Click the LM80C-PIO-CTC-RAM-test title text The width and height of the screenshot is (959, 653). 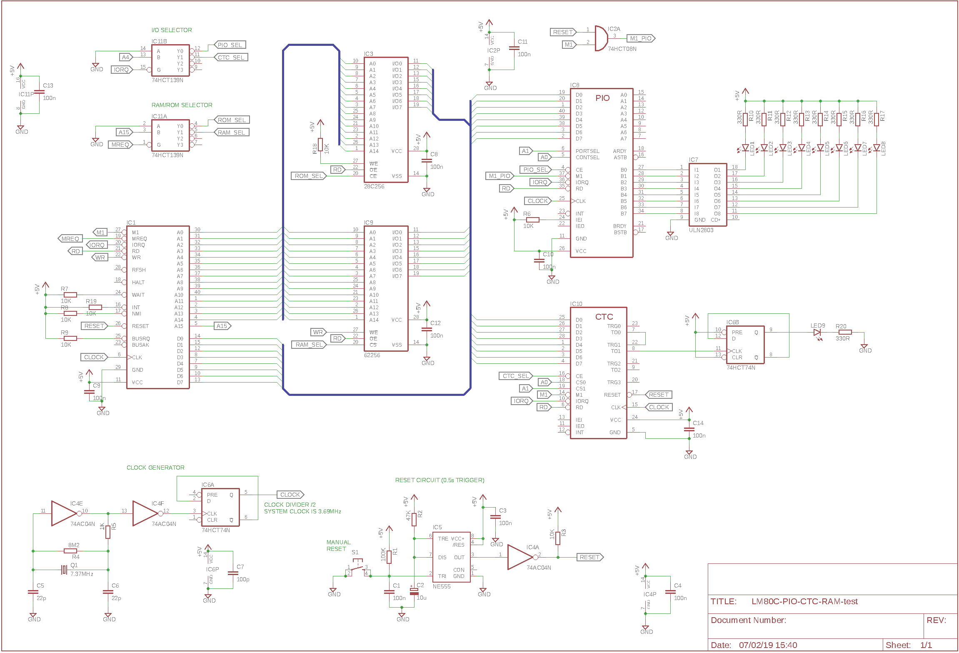804,601
